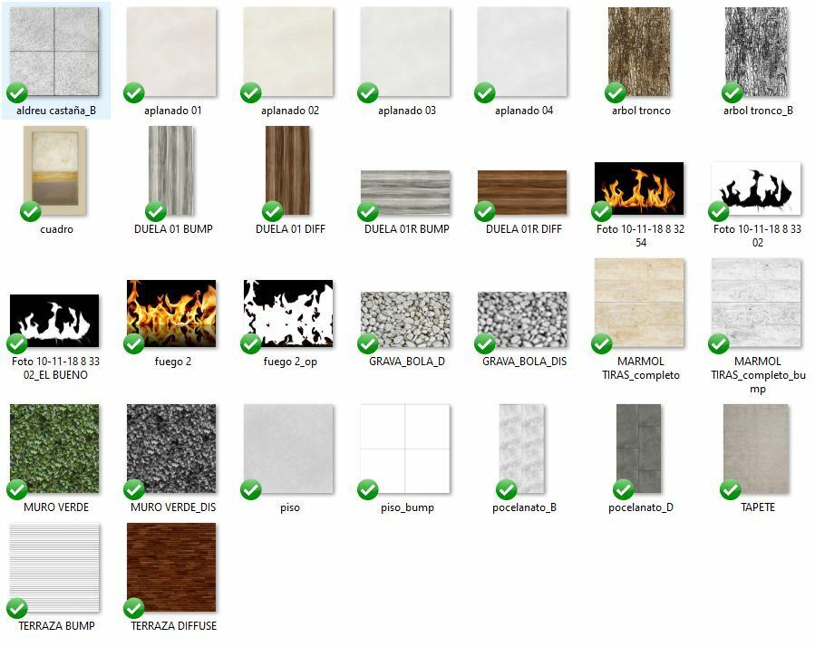Image resolution: width=815 pixels, height=647 pixels.
Task: Select the TERRAZA DIFFUSE wood thumbnail
Action: pos(171,567)
